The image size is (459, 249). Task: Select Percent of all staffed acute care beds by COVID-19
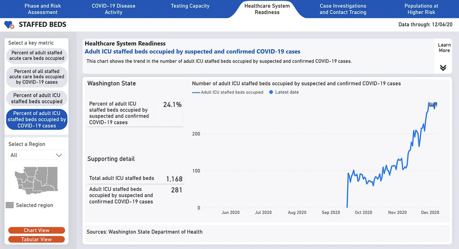click(x=37, y=76)
